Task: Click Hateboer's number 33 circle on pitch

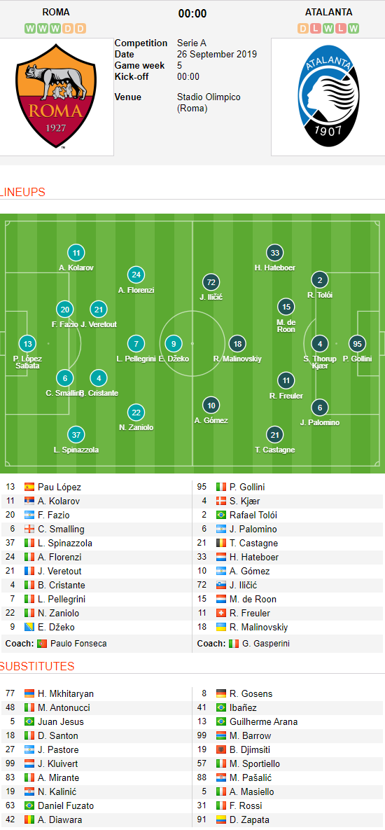Action: pyautogui.click(x=274, y=252)
